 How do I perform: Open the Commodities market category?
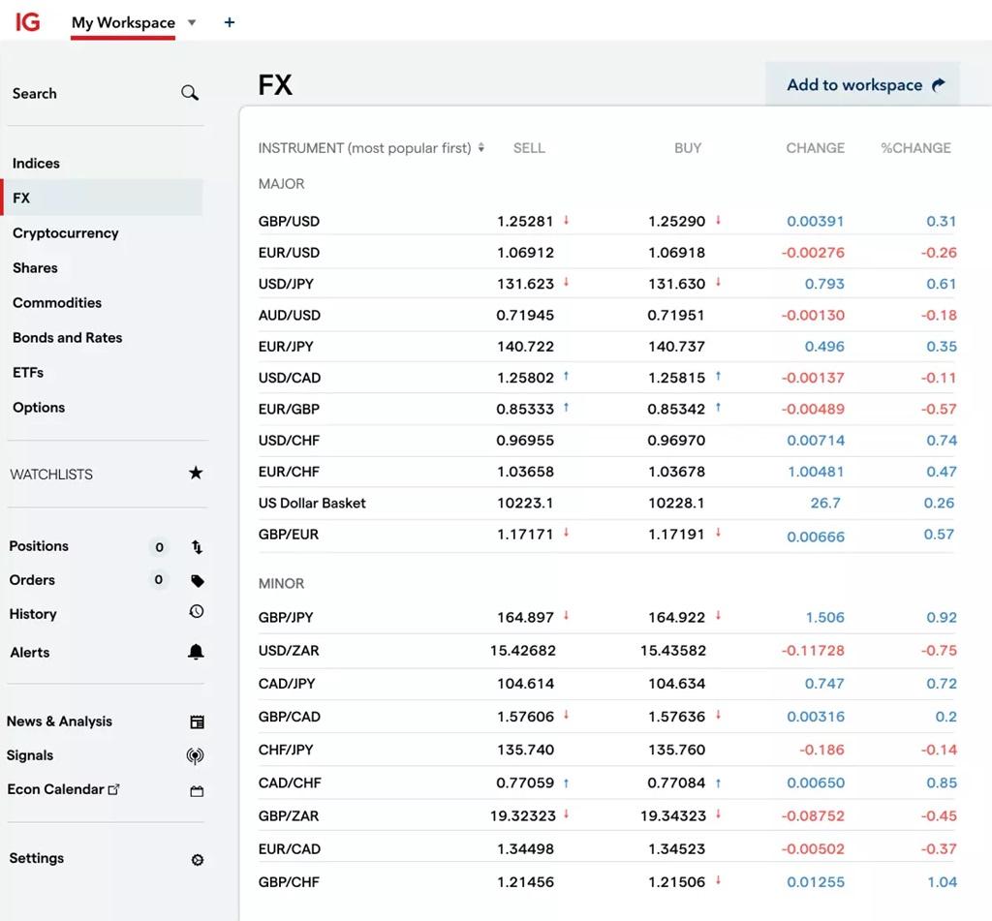point(57,303)
